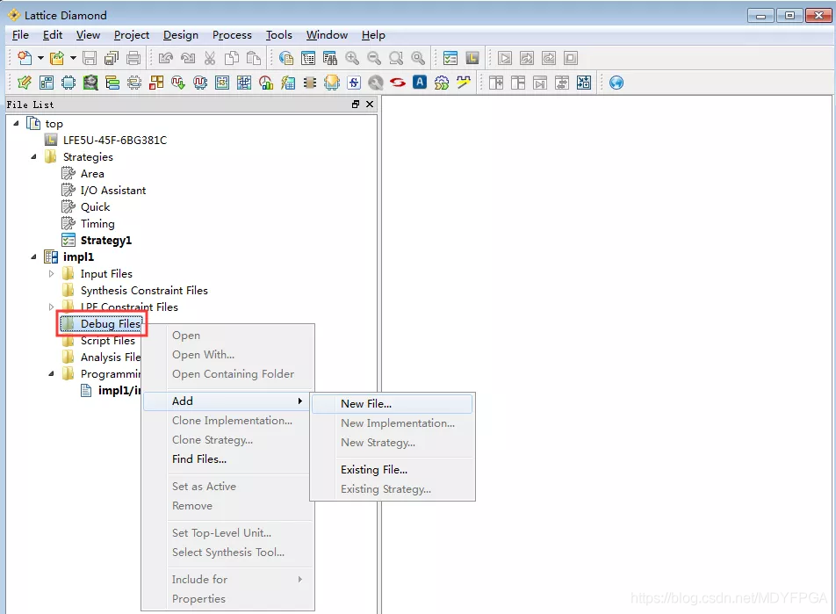Click the grey Stop square icon
Screen dimensions: 836x614
571,58
